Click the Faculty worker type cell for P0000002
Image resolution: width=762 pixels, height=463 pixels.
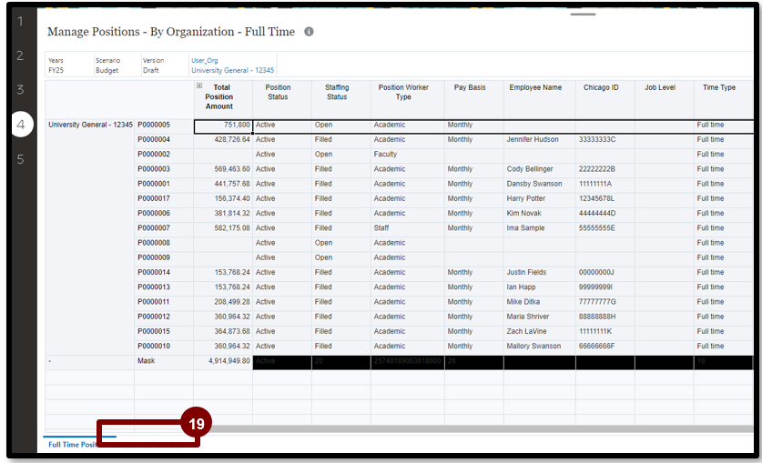click(x=407, y=155)
